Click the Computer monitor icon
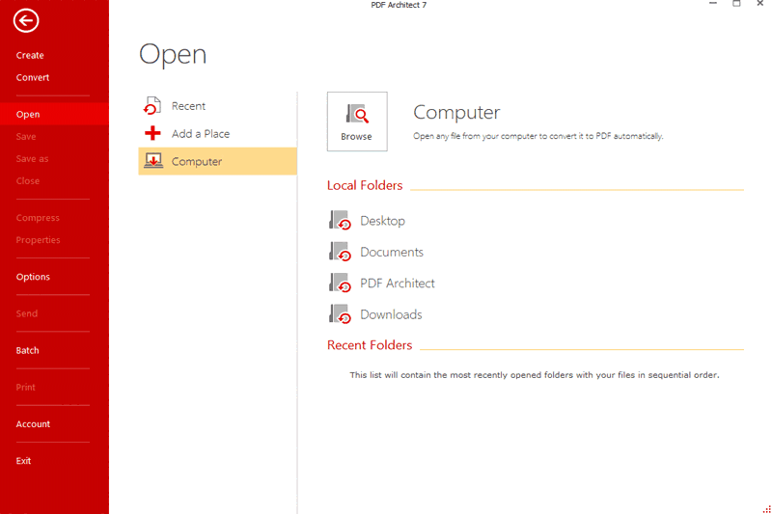The image size is (772, 514). click(152, 161)
